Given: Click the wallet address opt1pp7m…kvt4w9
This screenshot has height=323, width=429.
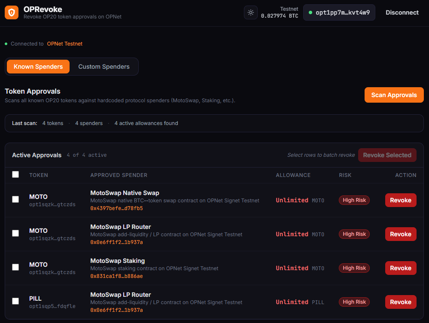Looking at the screenshot, I should (342, 12).
